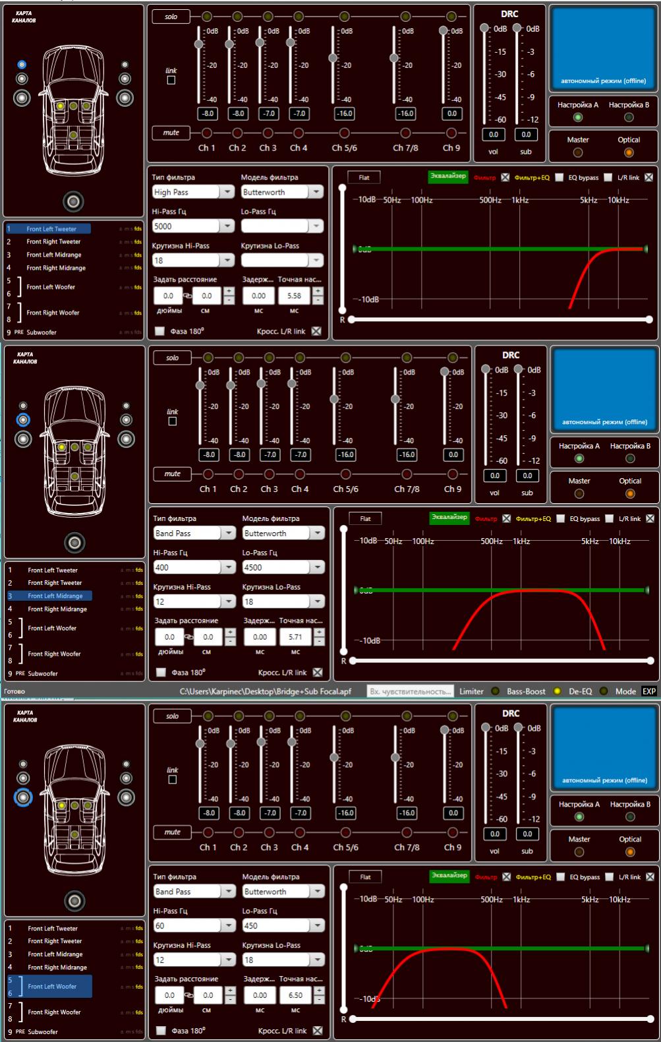This screenshot has width=661, height=1042.
Task: Select the subwoofer speaker in the top car map
Action: click(73, 201)
